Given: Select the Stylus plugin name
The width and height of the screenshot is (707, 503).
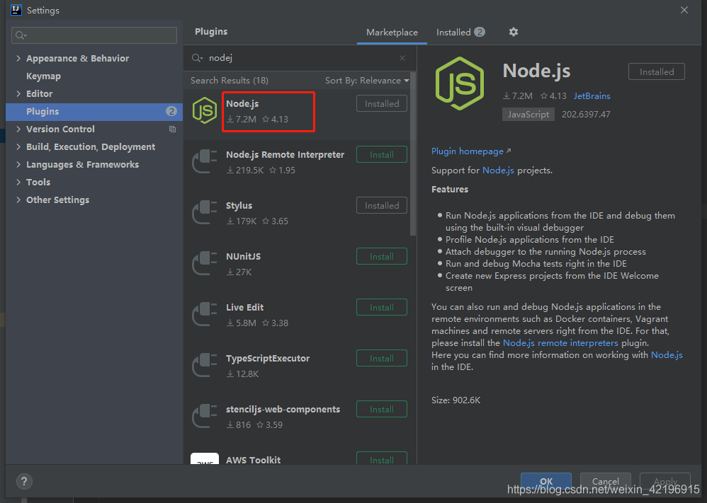Looking at the screenshot, I should 239,206.
